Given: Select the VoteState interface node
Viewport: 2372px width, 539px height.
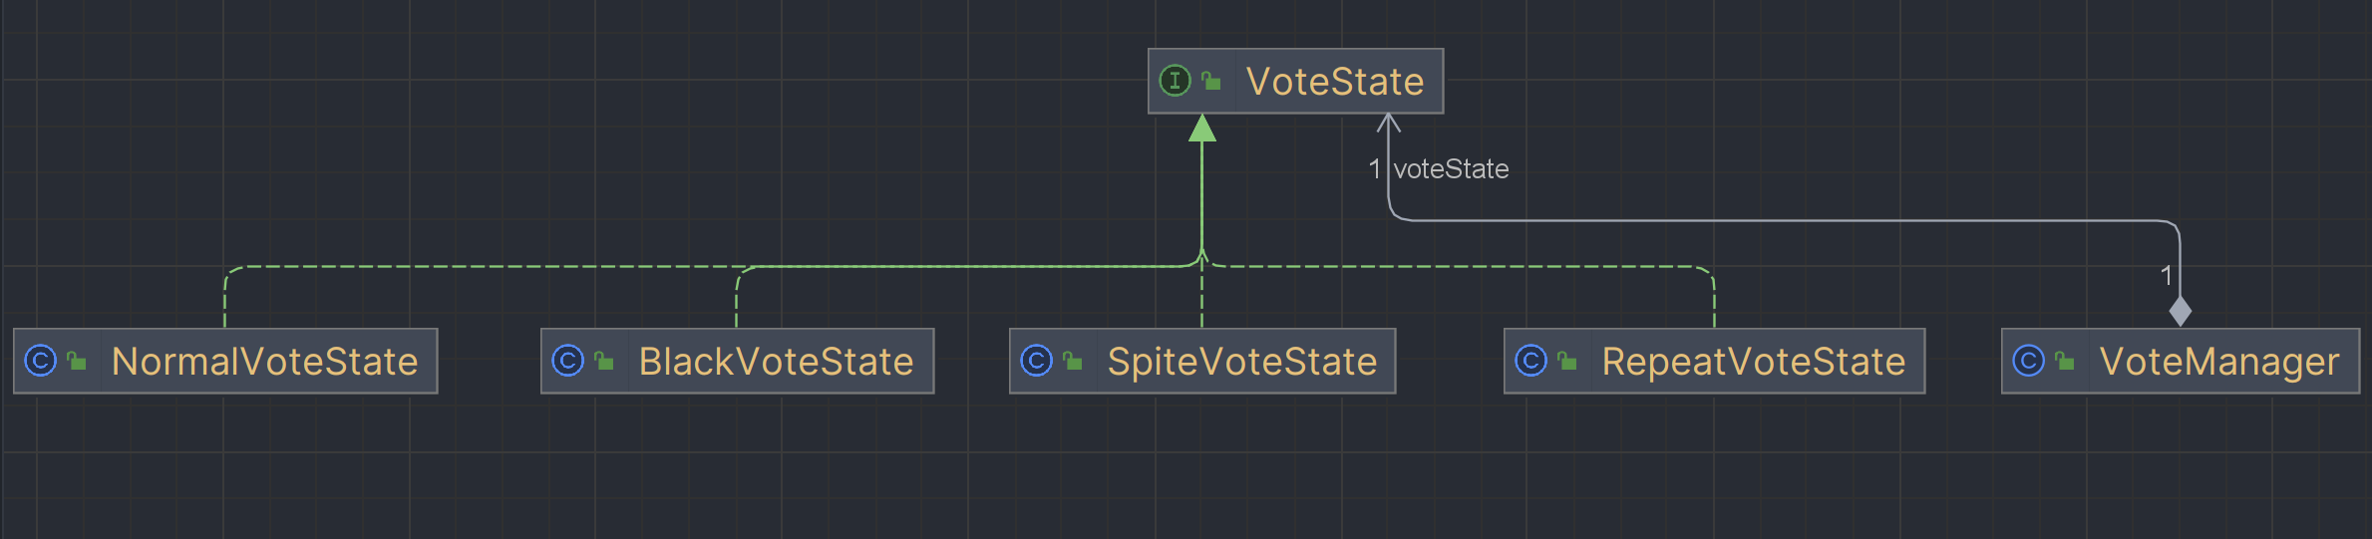Looking at the screenshot, I should pyautogui.click(x=1295, y=81).
